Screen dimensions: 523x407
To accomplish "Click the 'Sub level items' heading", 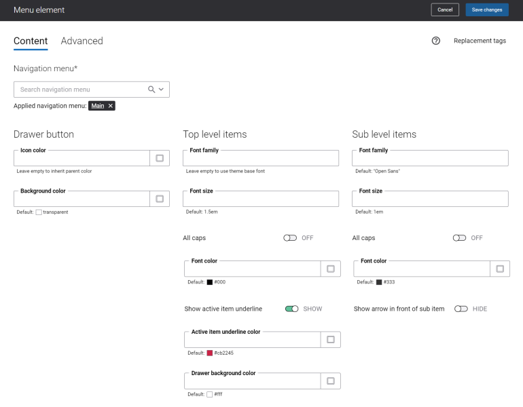I will (384, 134).
